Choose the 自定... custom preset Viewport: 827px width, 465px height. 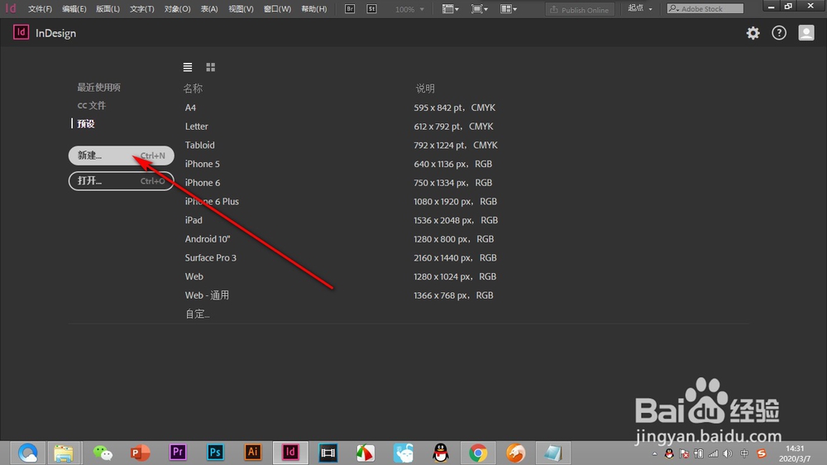pyautogui.click(x=198, y=314)
